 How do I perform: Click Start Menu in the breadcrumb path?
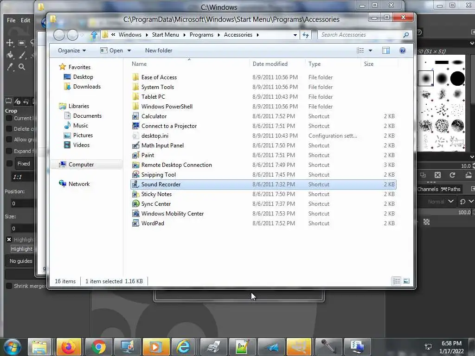[x=166, y=35]
